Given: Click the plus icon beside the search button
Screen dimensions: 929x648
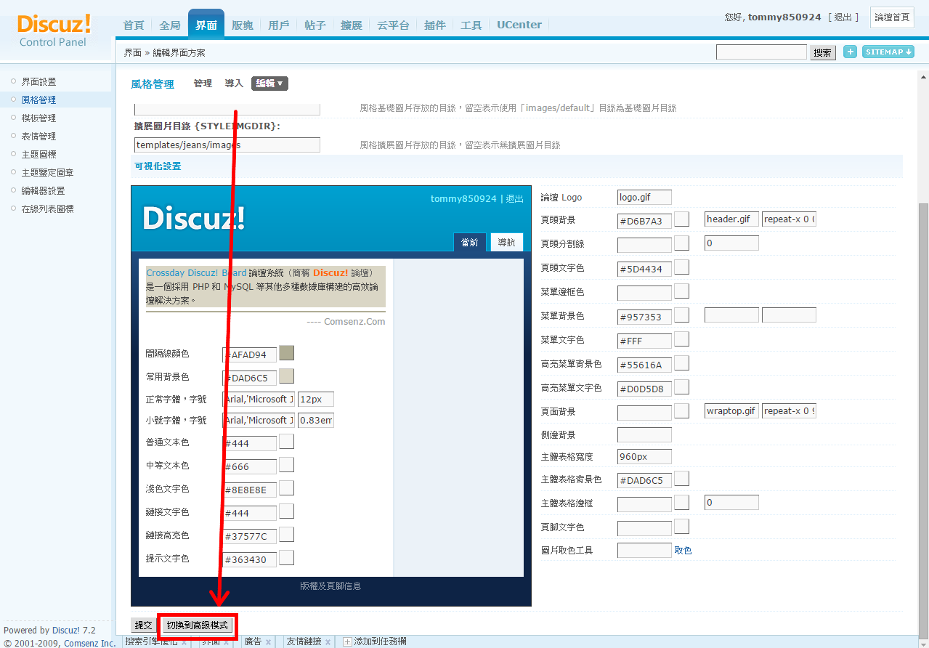Looking at the screenshot, I should (x=850, y=52).
